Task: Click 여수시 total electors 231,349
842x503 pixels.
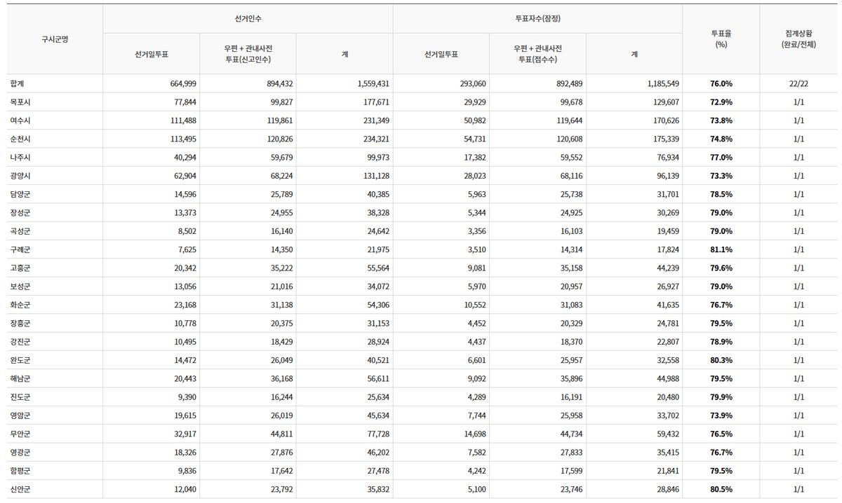Action: pos(375,120)
